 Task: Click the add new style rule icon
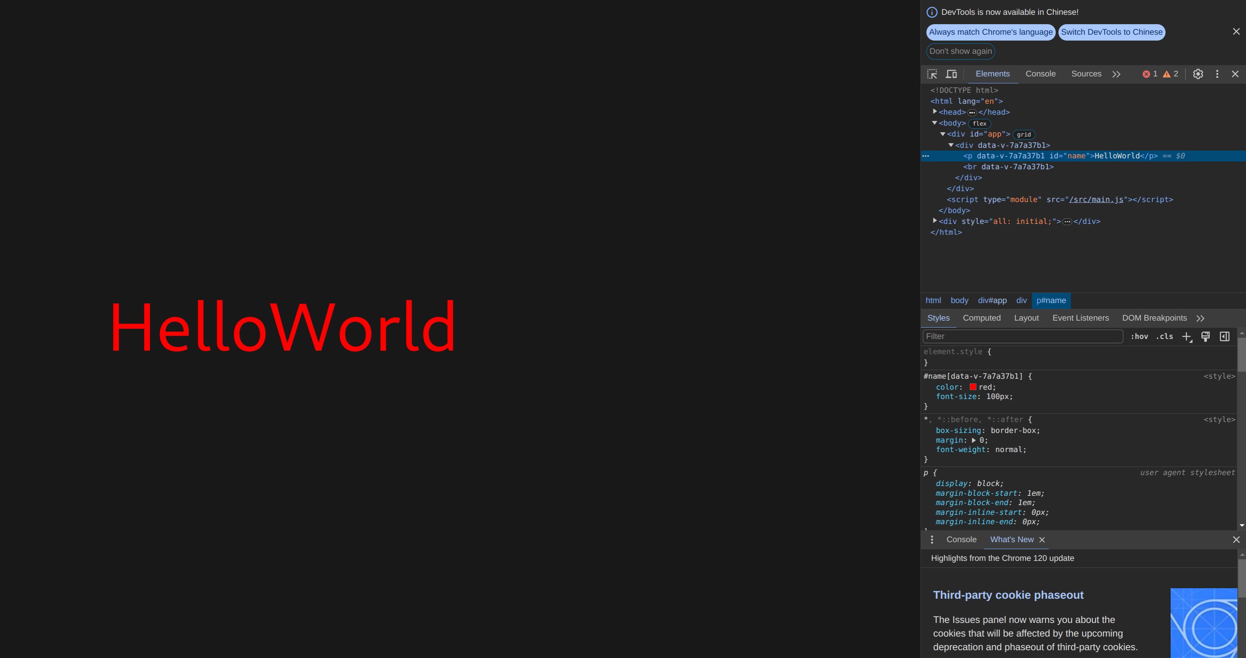click(1187, 335)
